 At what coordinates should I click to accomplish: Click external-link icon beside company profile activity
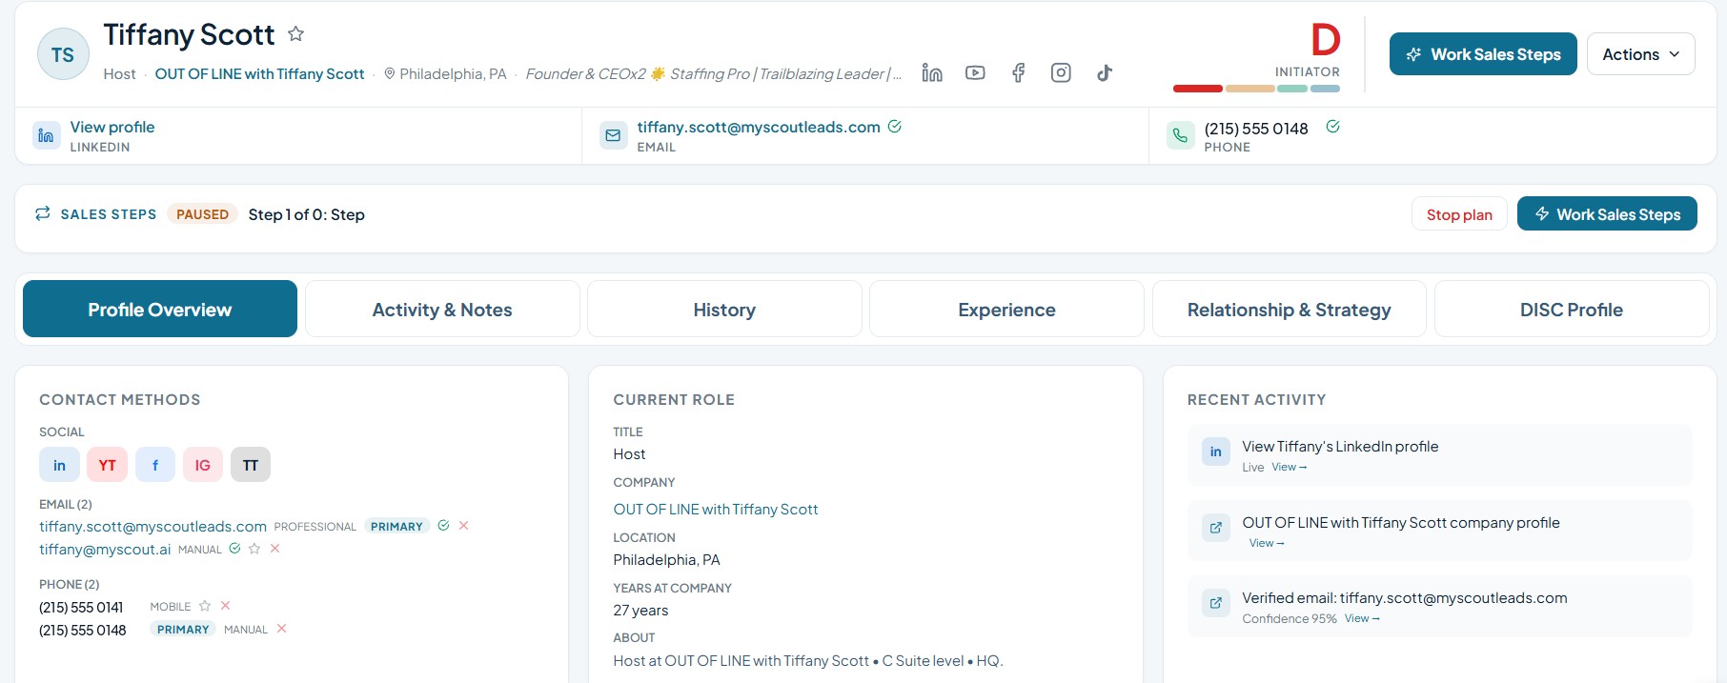[1216, 527]
